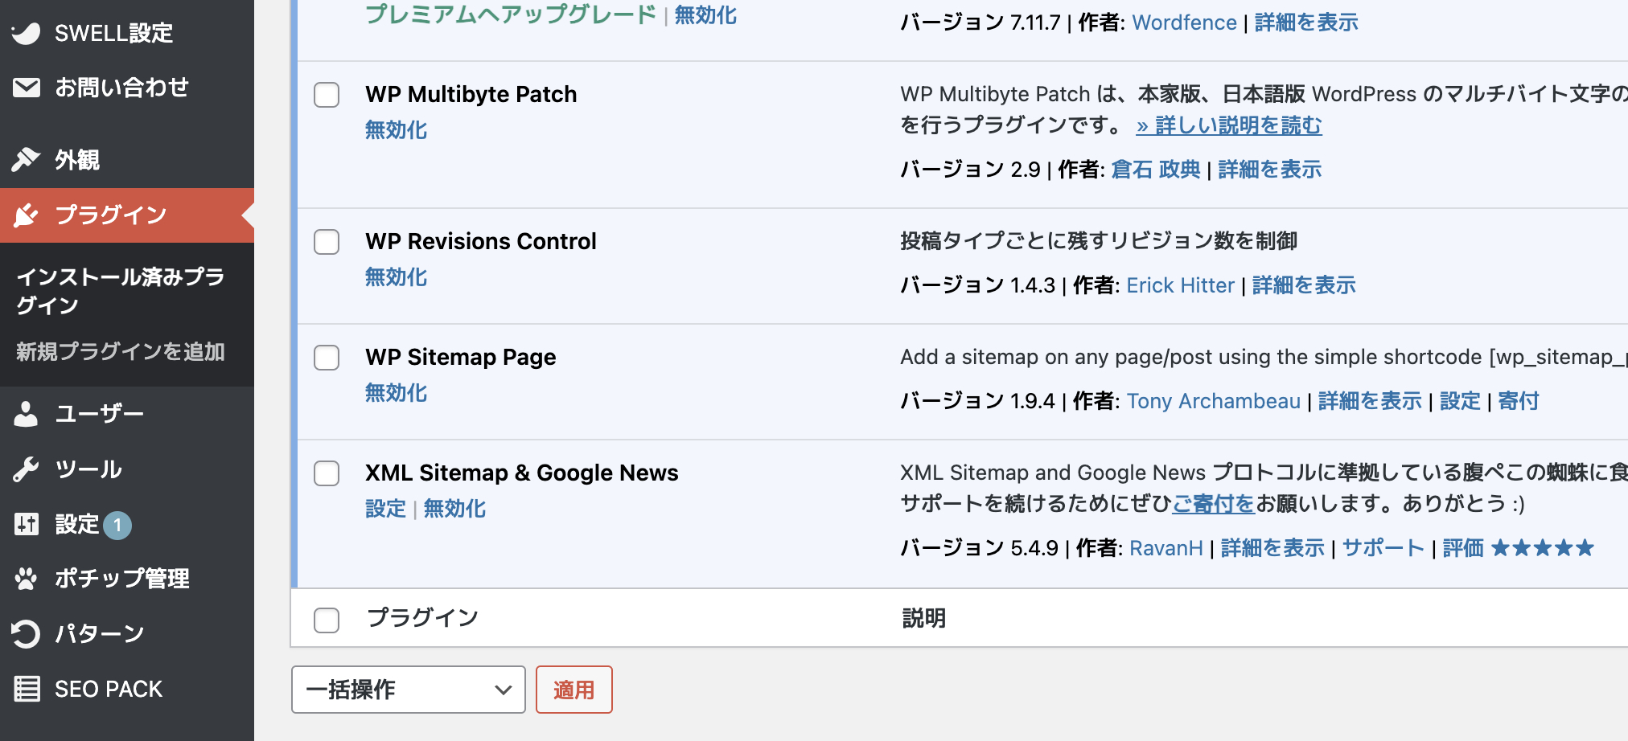Click the five-star rating icons for XML Sitemap
The height and width of the screenshot is (741, 1628).
click(x=1542, y=548)
